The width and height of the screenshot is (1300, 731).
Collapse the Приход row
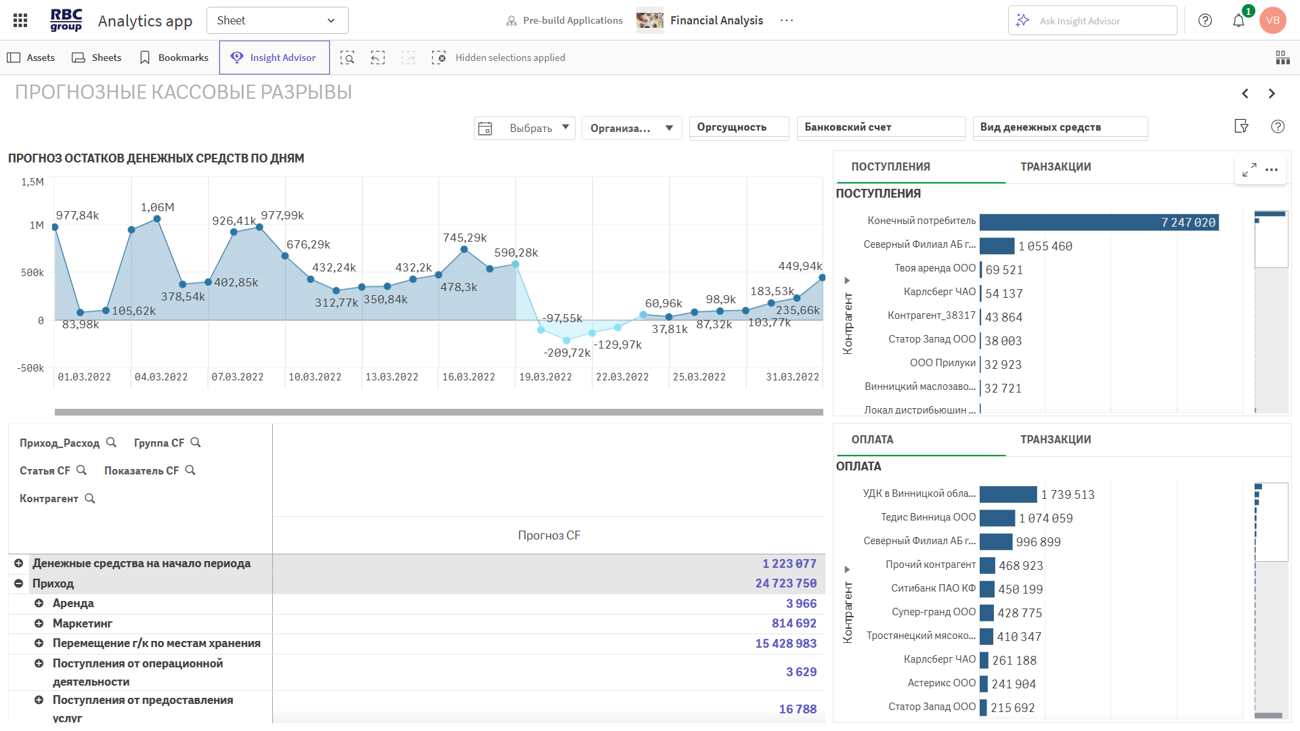[x=19, y=583]
